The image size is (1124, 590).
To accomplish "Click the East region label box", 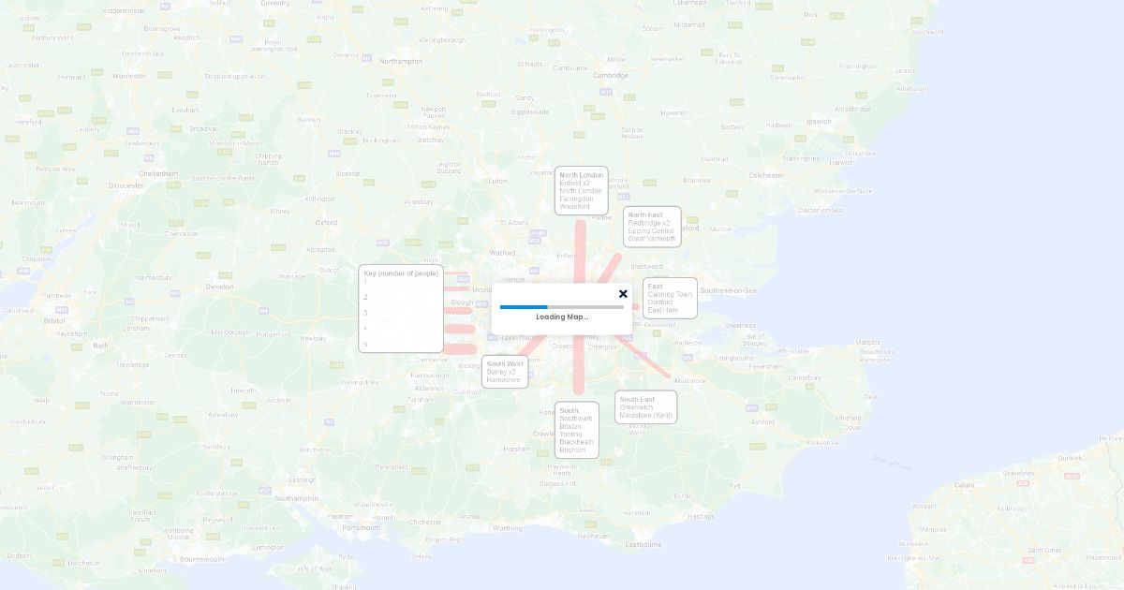I will tap(670, 298).
